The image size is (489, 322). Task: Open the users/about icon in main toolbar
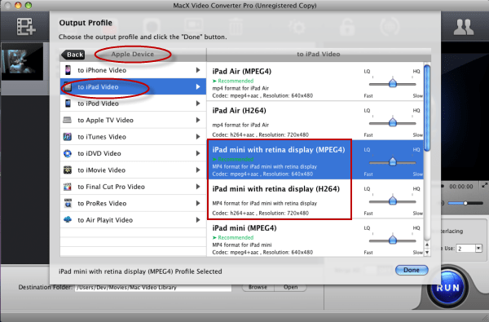[464, 27]
